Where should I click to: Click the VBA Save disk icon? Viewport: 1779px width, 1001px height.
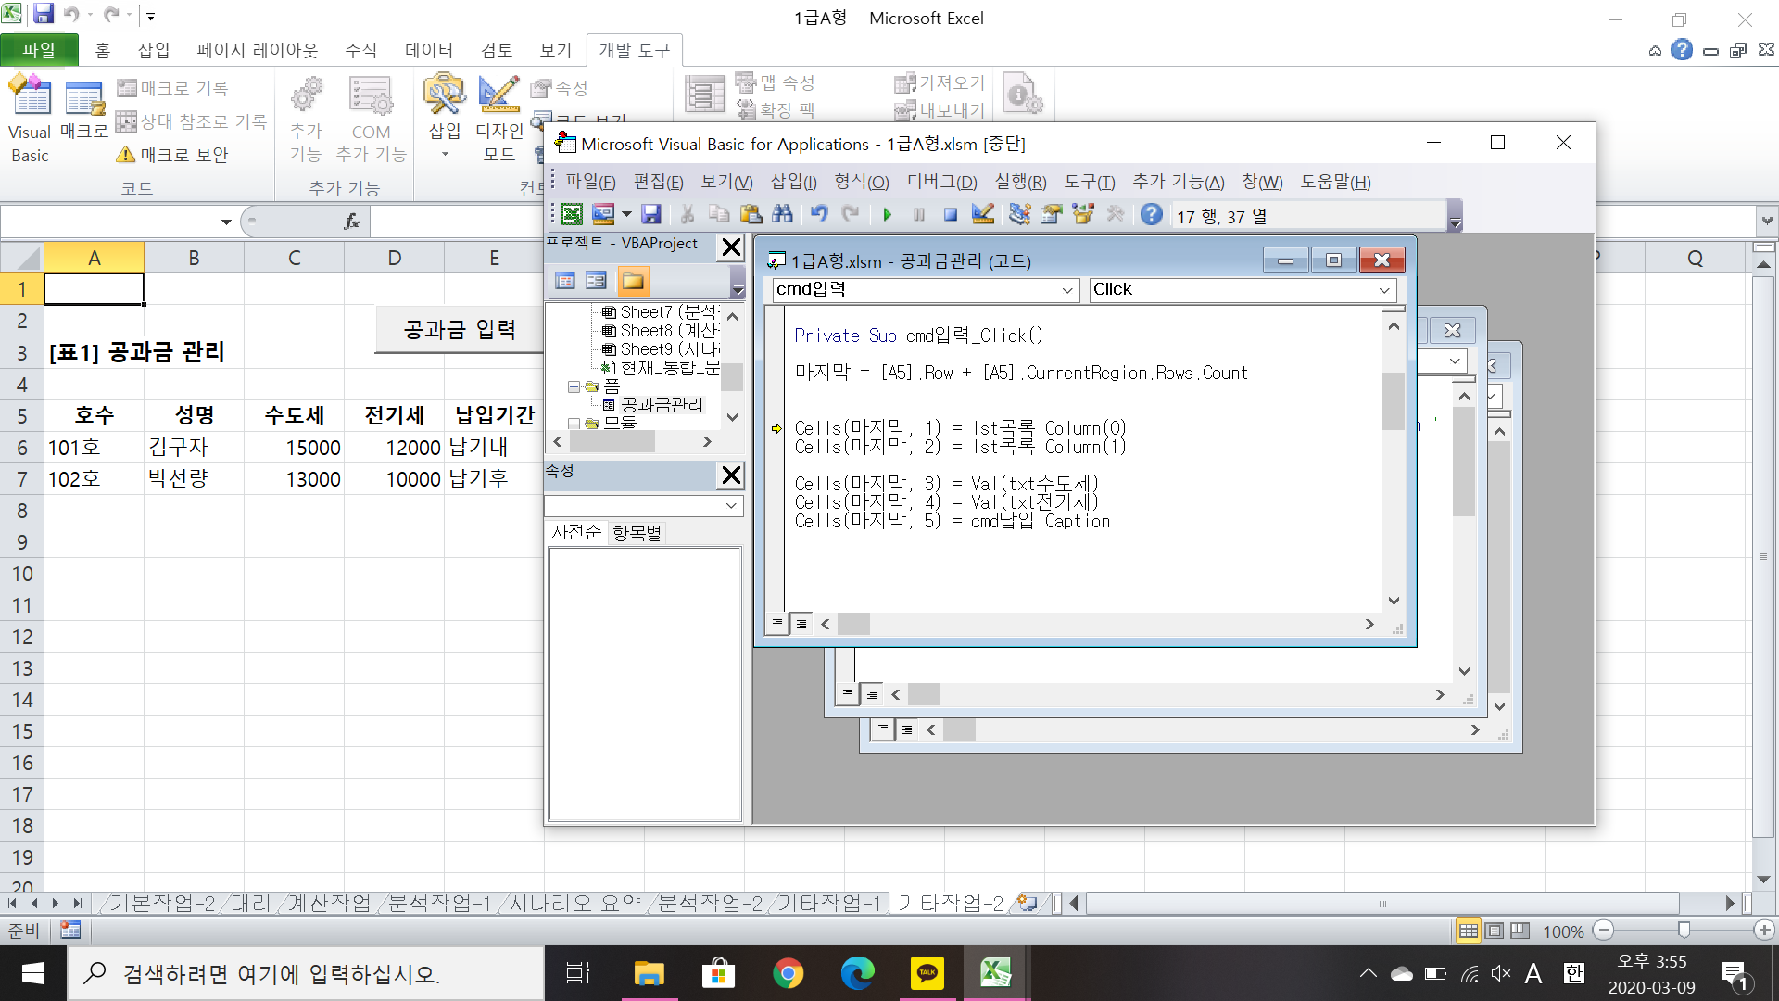[x=651, y=215]
